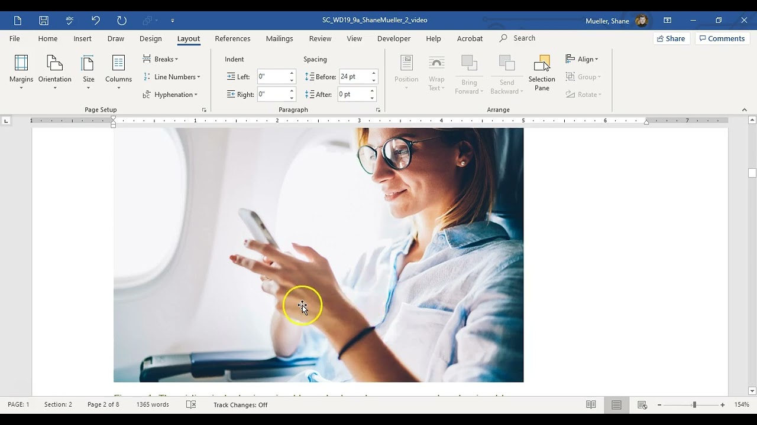Switch to the Developer tab
Image resolution: width=757 pixels, height=425 pixels.
pyautogui.click(x=394, y=38)
